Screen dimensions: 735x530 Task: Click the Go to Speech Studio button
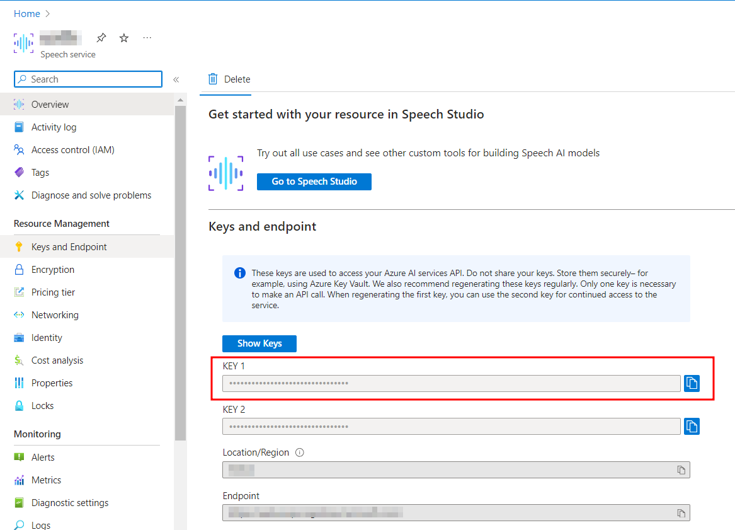point(314,181)
